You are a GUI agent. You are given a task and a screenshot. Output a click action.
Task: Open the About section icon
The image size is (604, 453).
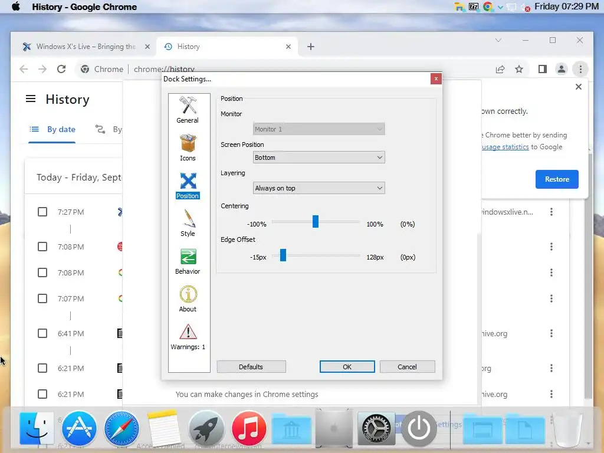click(x=188, y=299)
